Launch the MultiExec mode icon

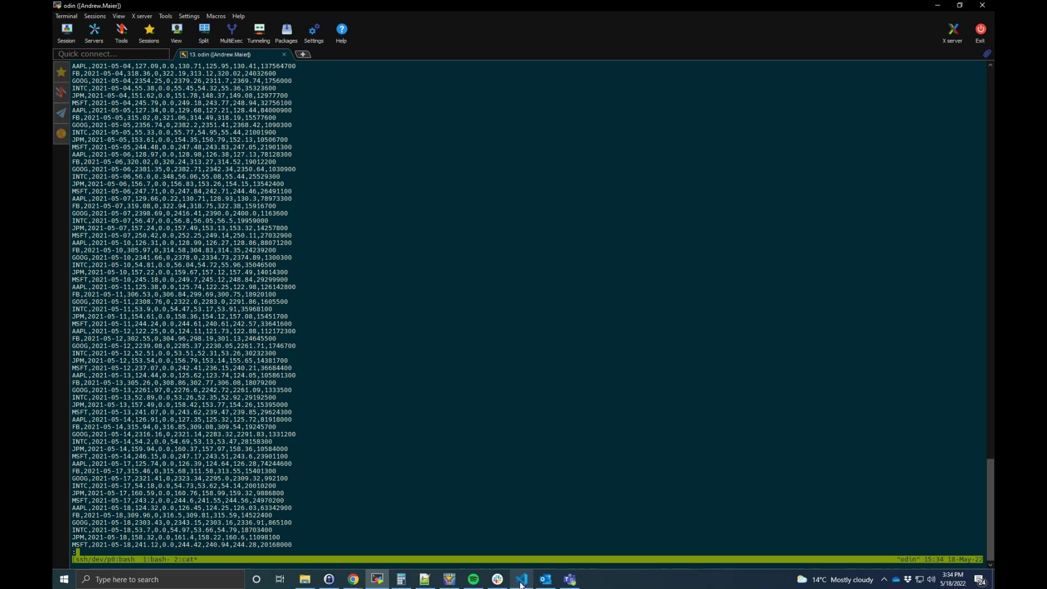pyautogui.click(x=231, y=33)
